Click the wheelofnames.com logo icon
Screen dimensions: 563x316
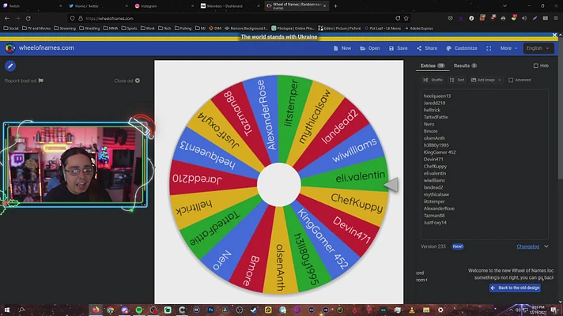click(x=9, y=47)
